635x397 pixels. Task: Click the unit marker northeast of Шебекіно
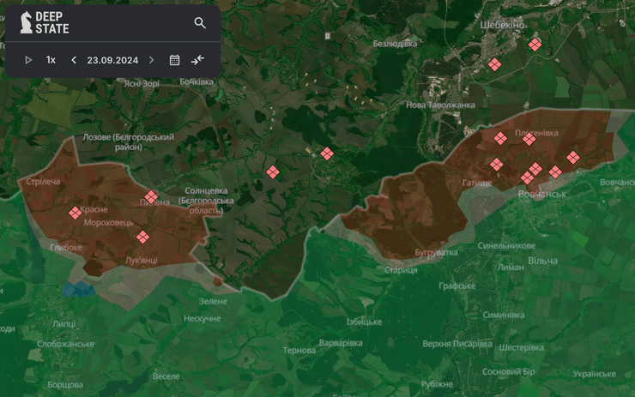pyautogui.click(x=535, y=44)
